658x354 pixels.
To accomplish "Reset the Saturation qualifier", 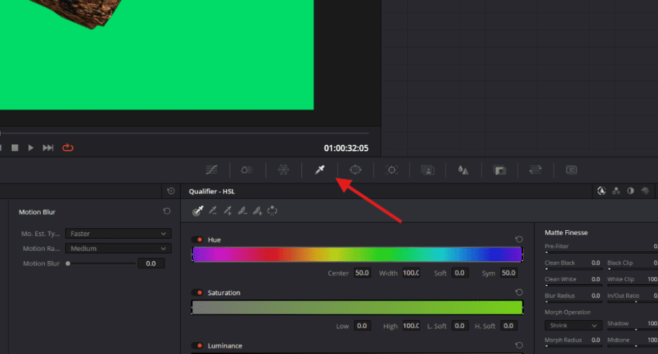I will click(x=519, y=292).
